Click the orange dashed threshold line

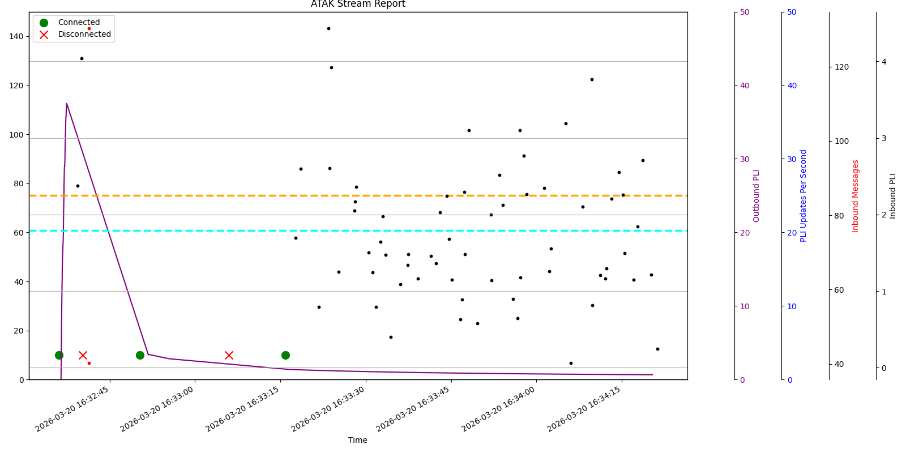click(x=396, y=195)
